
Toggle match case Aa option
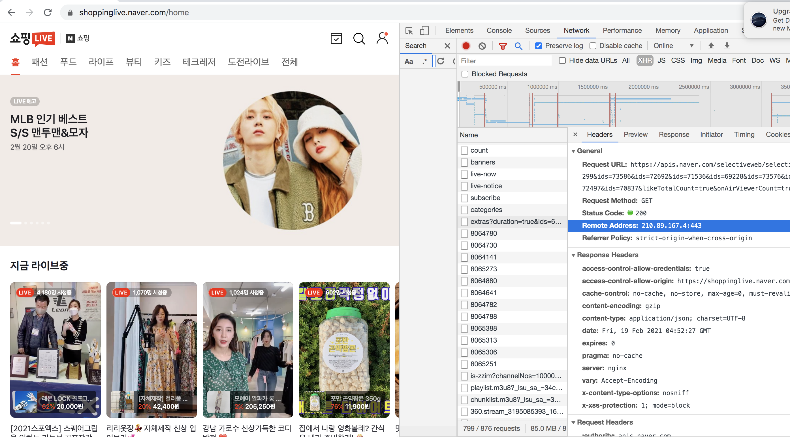[x=409, y=61]
